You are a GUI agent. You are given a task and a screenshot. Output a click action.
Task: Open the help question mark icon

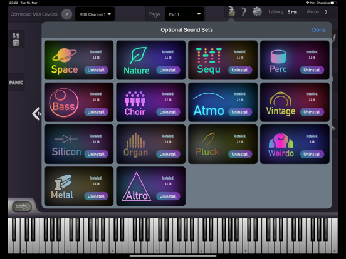(244, 12)
